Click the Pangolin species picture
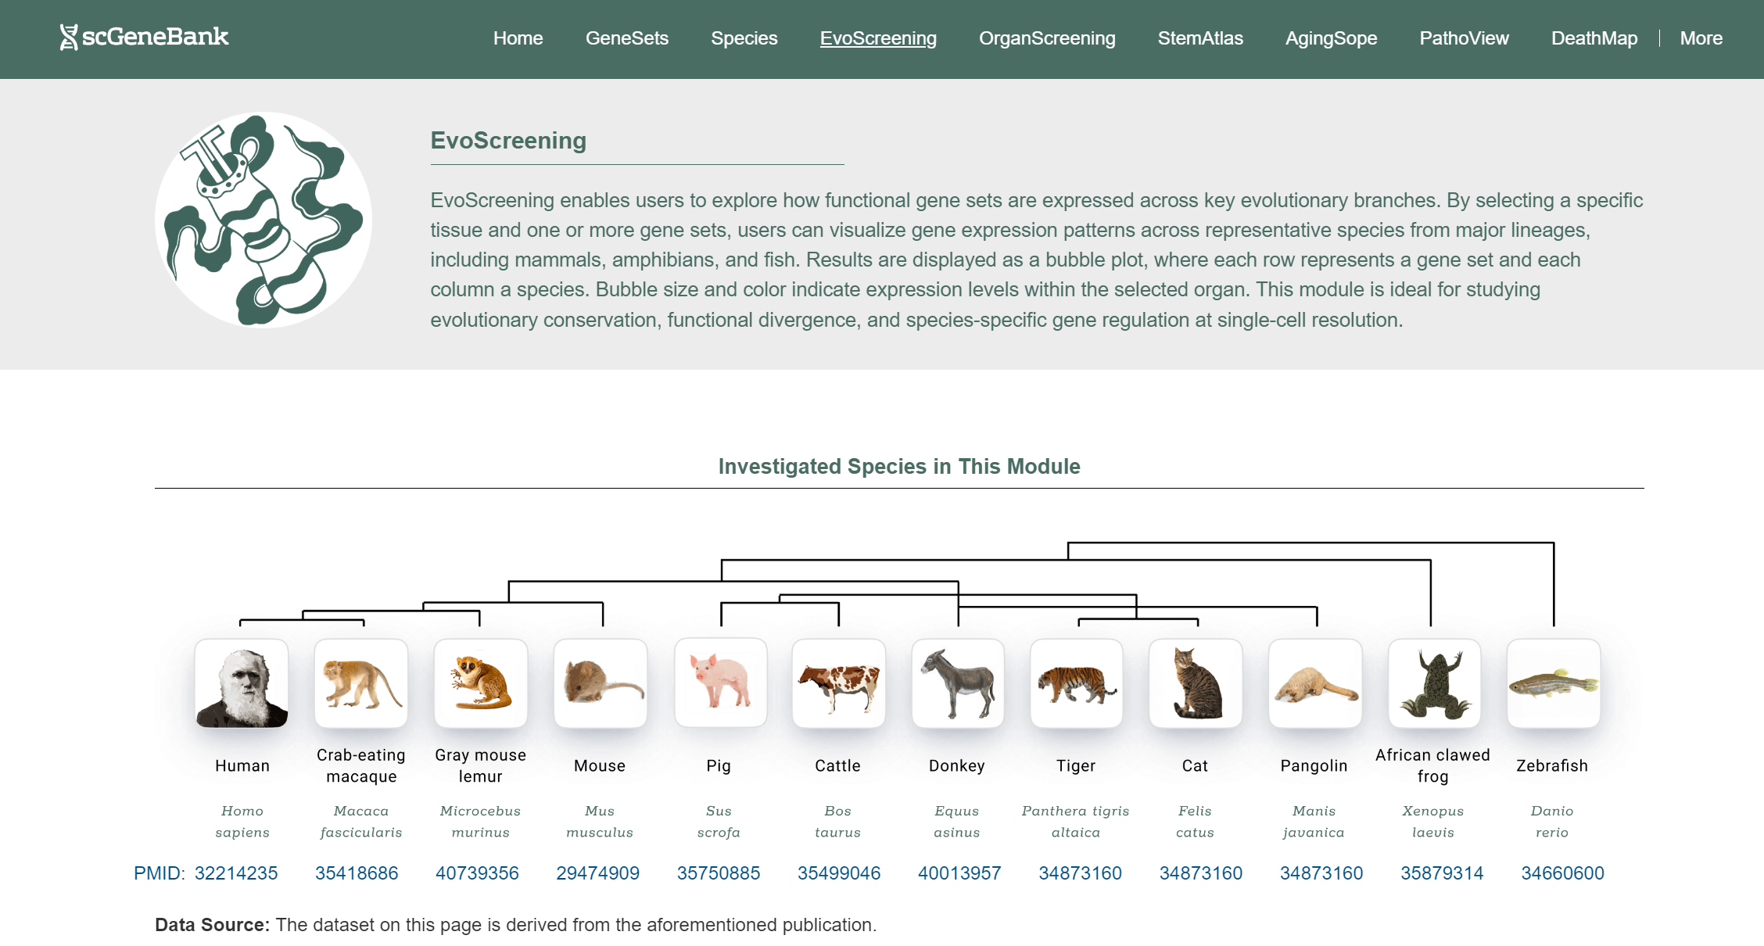Viewport: 1764px width, 946px height. pyautogui.click(x=1315, y=683)
